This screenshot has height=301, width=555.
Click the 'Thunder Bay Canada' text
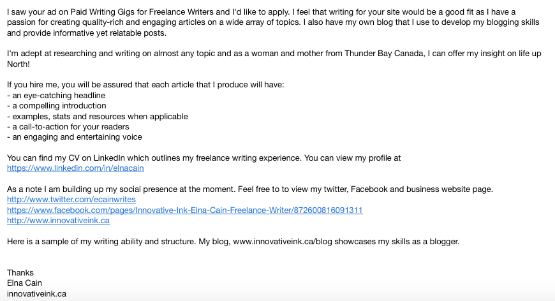pyautogui.click(x=384, y=54)
